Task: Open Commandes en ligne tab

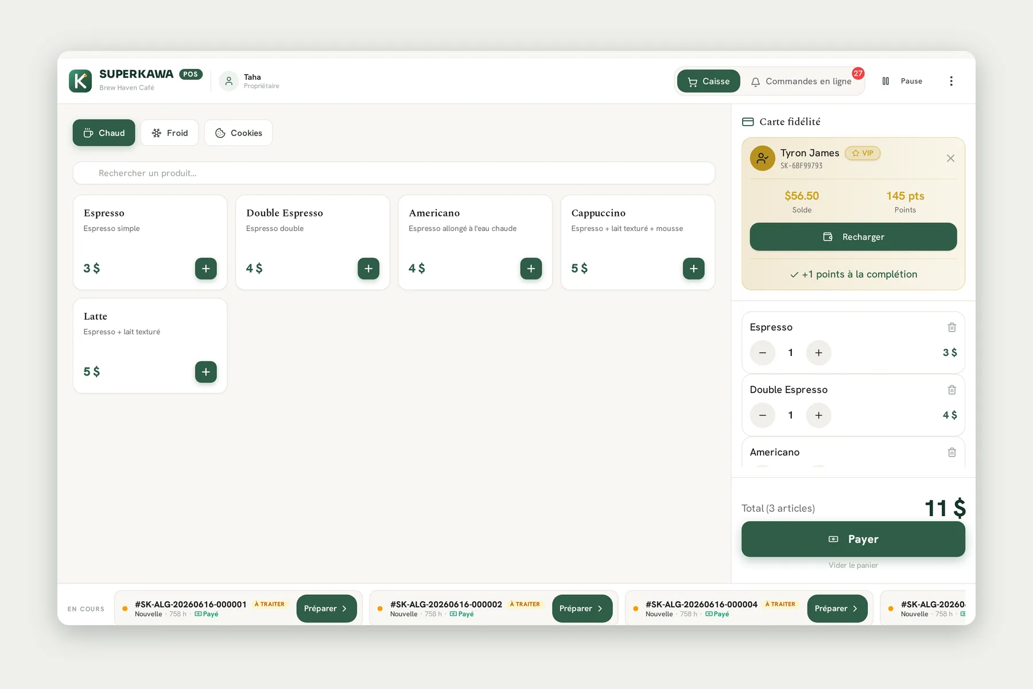Action: 802,82
